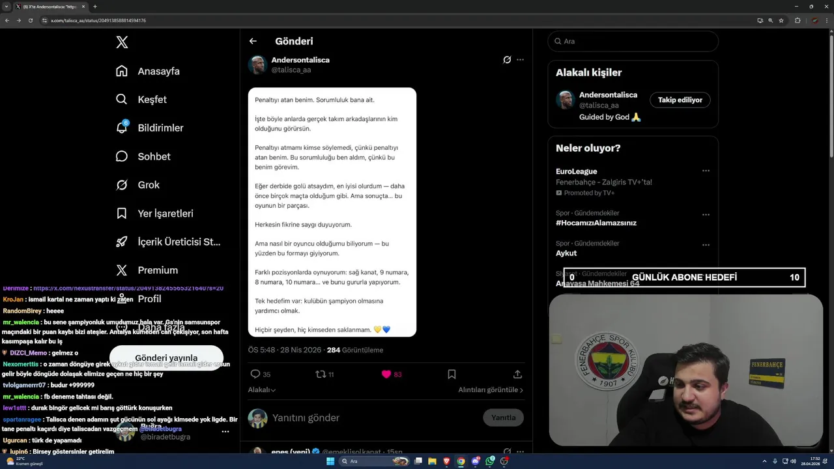Open #HocamızıAlamazsınız trend options menu
Viewport: 834px width, 469px height.
point(706,214)
